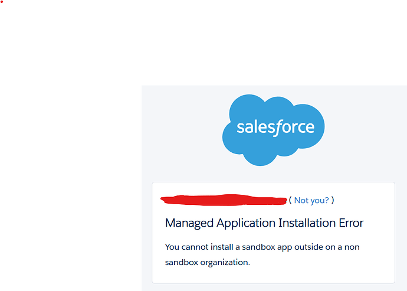The image size is (407, 291).
Task: Click the Salesforce cloud logo
Action: pyautogui.click(x=273, y=130)
